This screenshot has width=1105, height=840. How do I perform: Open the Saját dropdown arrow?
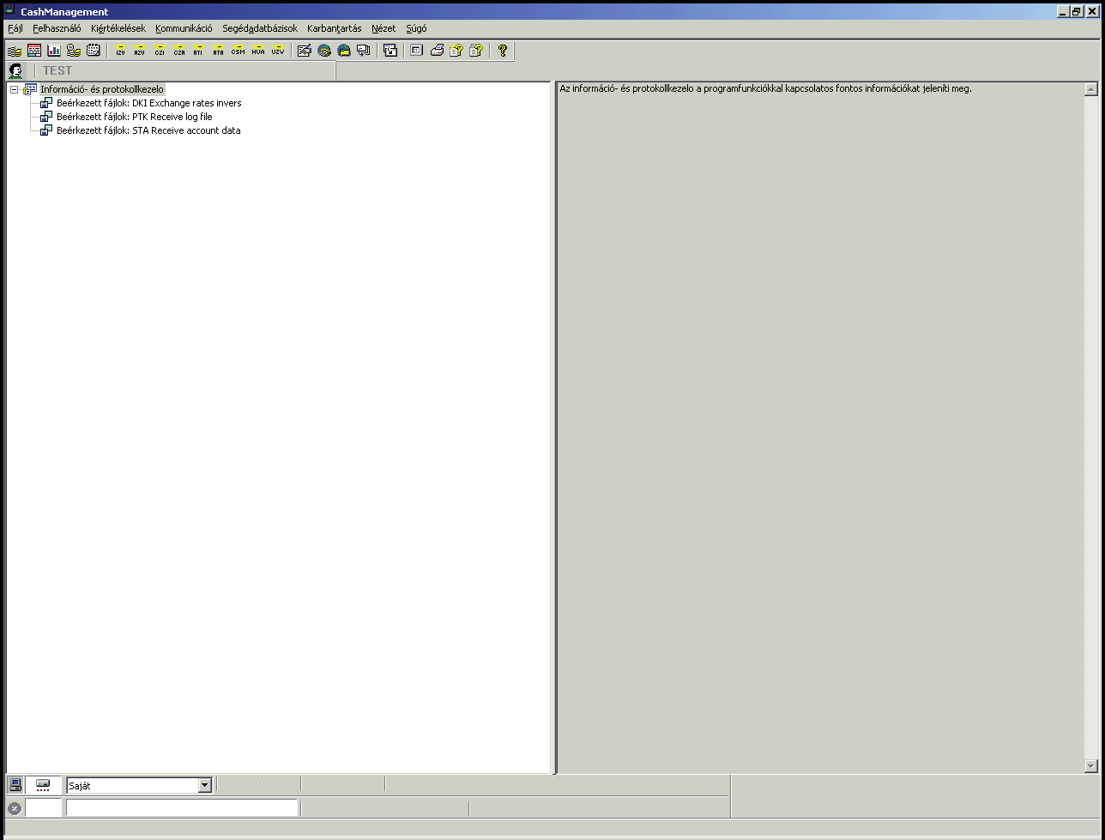204,785
